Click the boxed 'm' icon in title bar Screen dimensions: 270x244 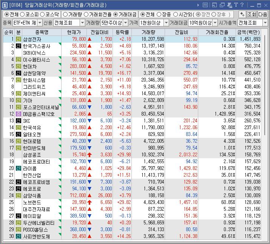coord(205,5)
